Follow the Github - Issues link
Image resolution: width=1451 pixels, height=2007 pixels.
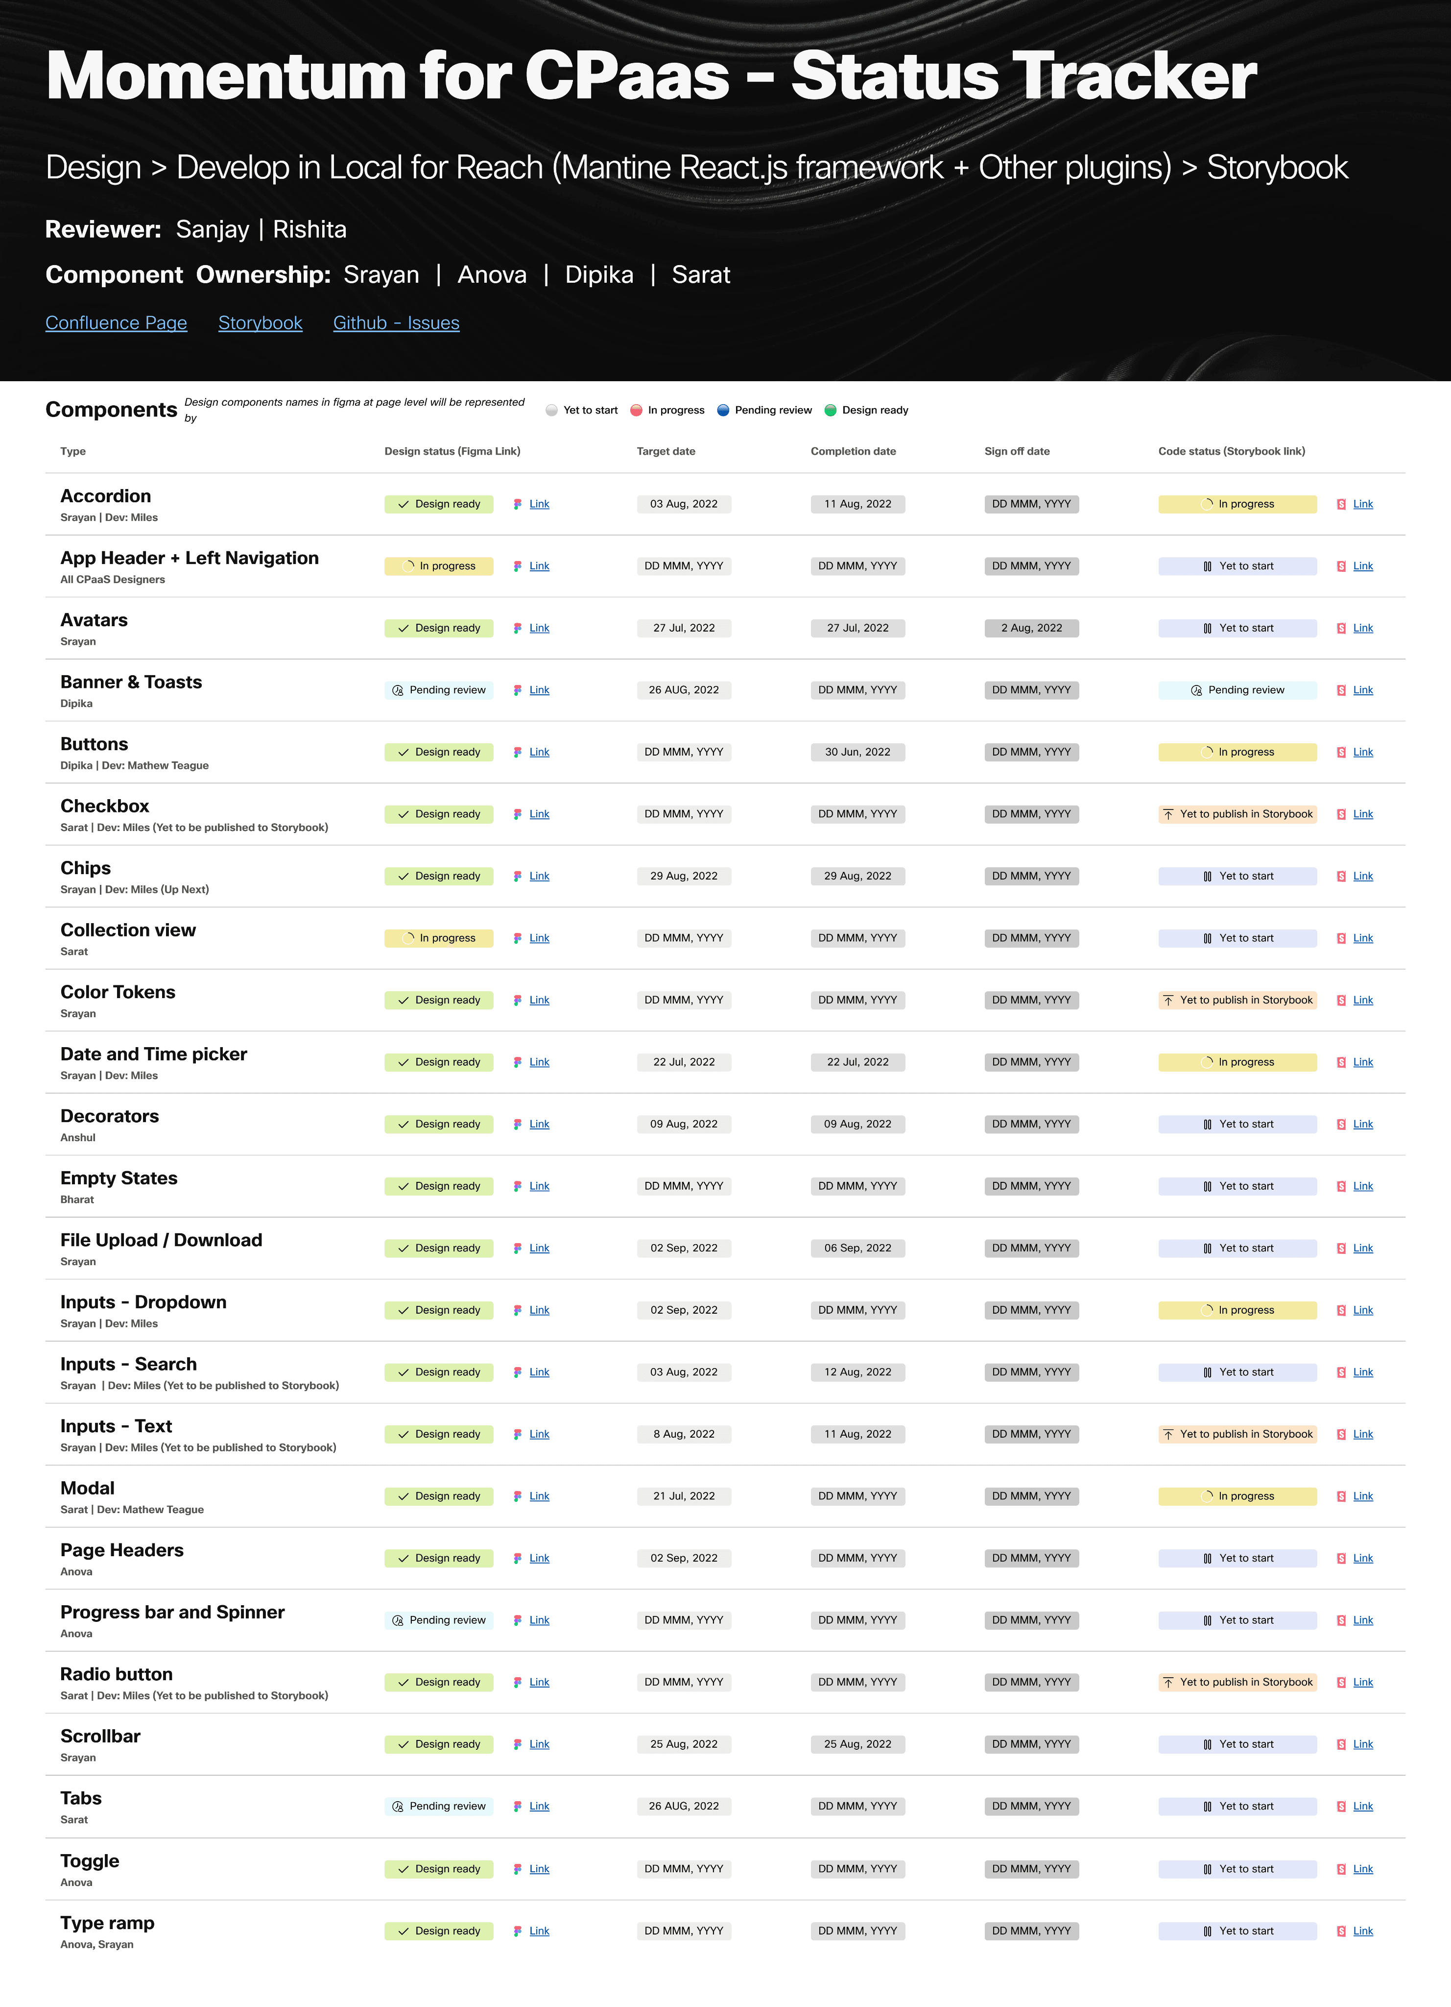396,323
